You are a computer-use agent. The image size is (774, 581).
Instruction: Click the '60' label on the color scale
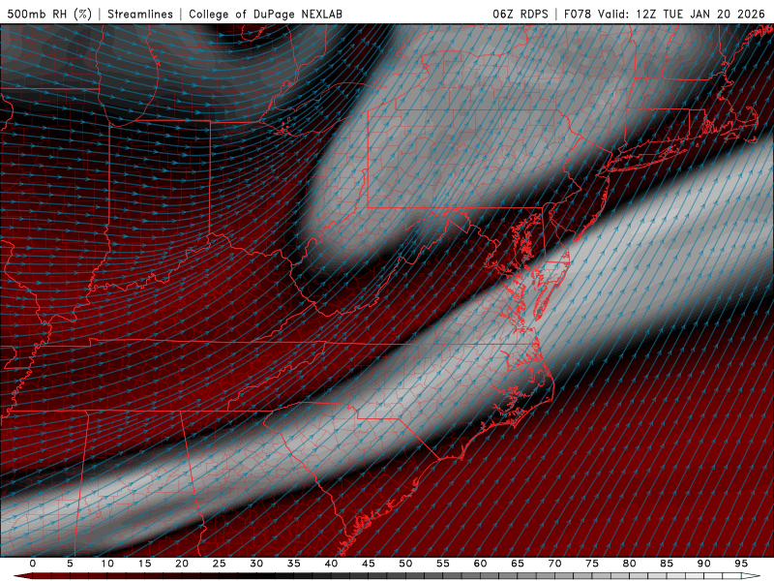pyautogui.click(x=480, y=564)
